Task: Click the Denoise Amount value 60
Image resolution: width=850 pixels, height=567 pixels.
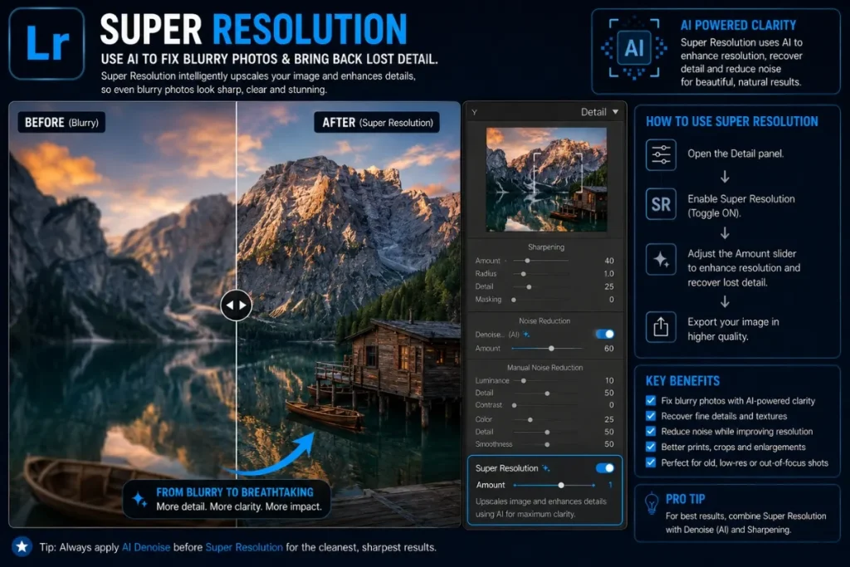Action: 608,349
